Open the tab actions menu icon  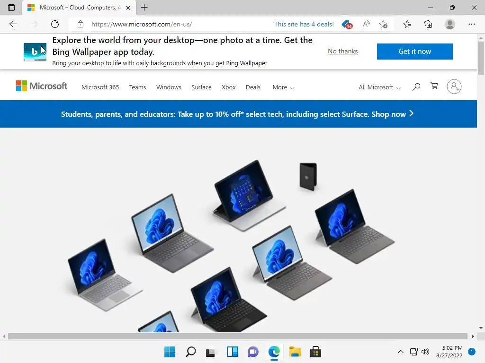[x=11, y=8]
